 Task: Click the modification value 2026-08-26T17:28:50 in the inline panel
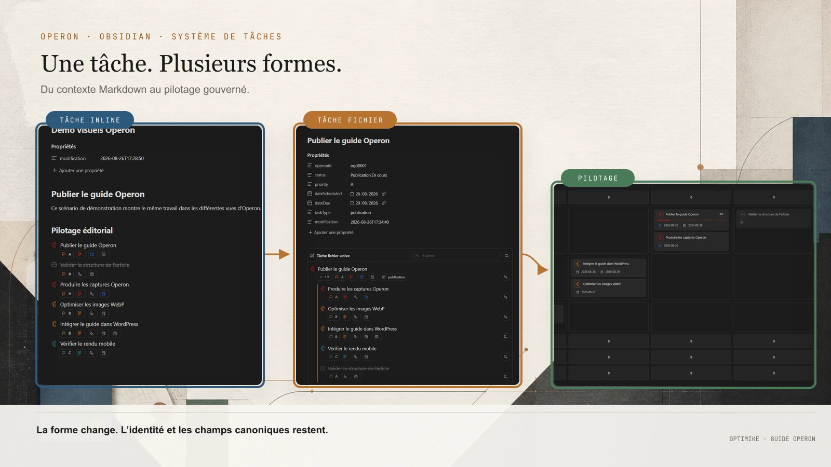[122, 159]
